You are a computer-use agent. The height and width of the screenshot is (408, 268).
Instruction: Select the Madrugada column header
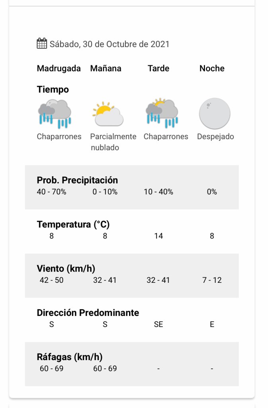pos(59,69)
